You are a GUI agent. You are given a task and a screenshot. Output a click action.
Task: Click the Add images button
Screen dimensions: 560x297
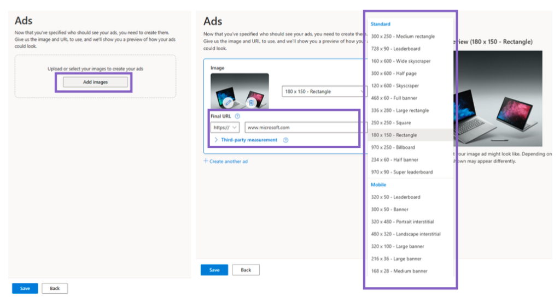(x=95, y=82)
